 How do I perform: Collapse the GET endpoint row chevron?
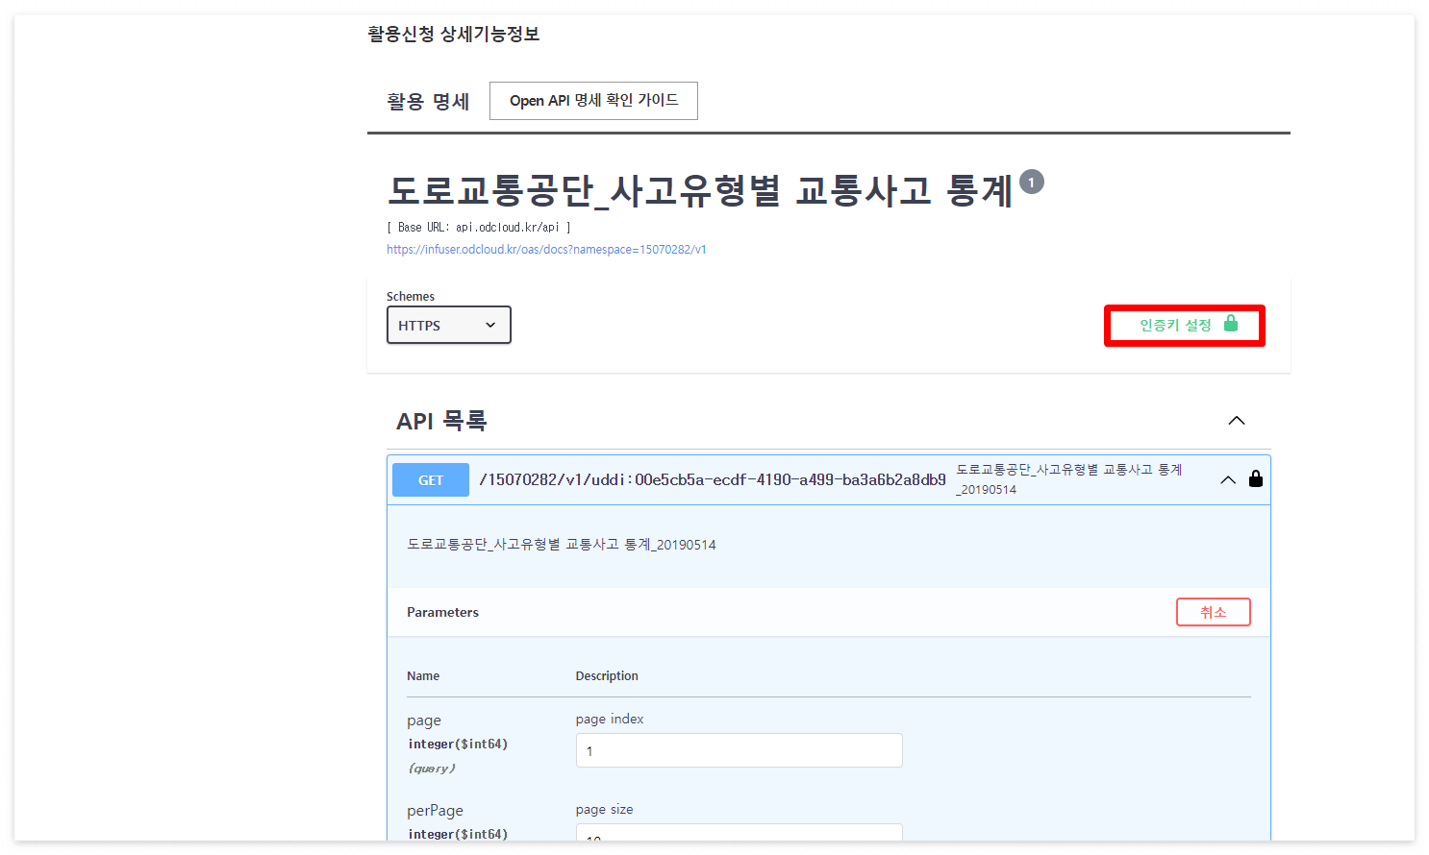pyautogui.click(x=1228, y=479)
